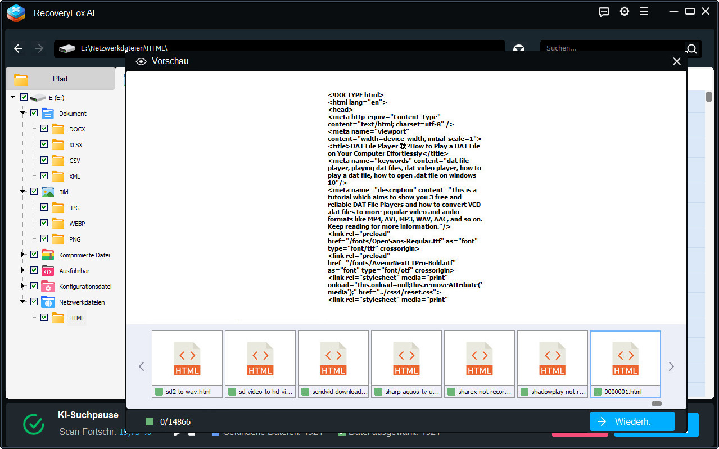
Task: Click the Suchen search input field
Action: [612, 48]
